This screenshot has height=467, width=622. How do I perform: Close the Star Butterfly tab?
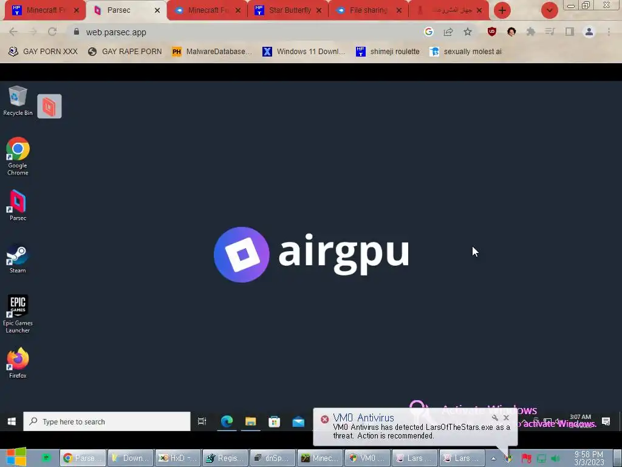click(319, 10)
